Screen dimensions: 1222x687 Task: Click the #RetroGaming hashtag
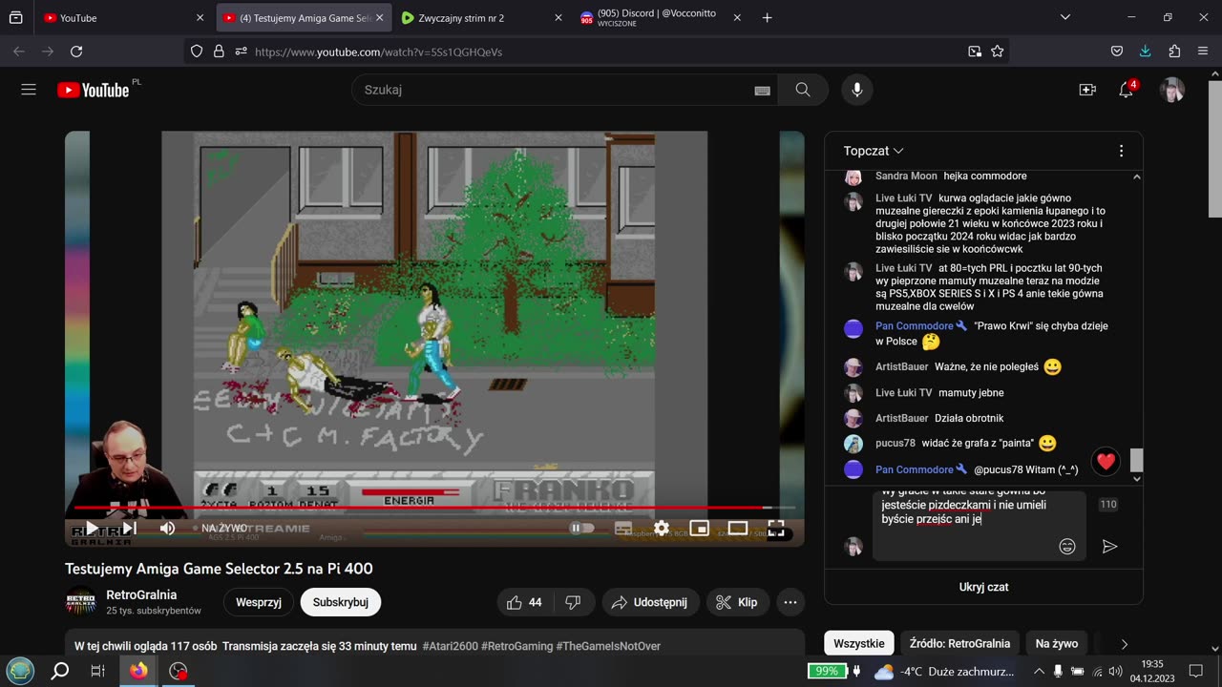518,646
